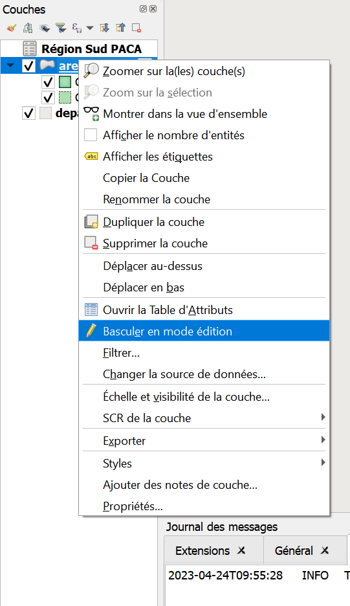
Task: Toggle visibility of the 'dep' layer
Action: [28, 113]
